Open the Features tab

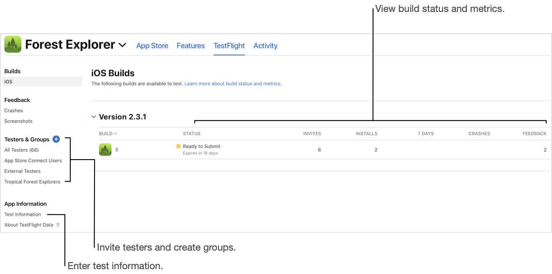point(191,46)
